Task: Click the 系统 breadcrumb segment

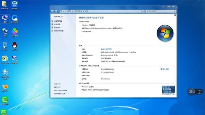Action: click(x=87, y=11)
